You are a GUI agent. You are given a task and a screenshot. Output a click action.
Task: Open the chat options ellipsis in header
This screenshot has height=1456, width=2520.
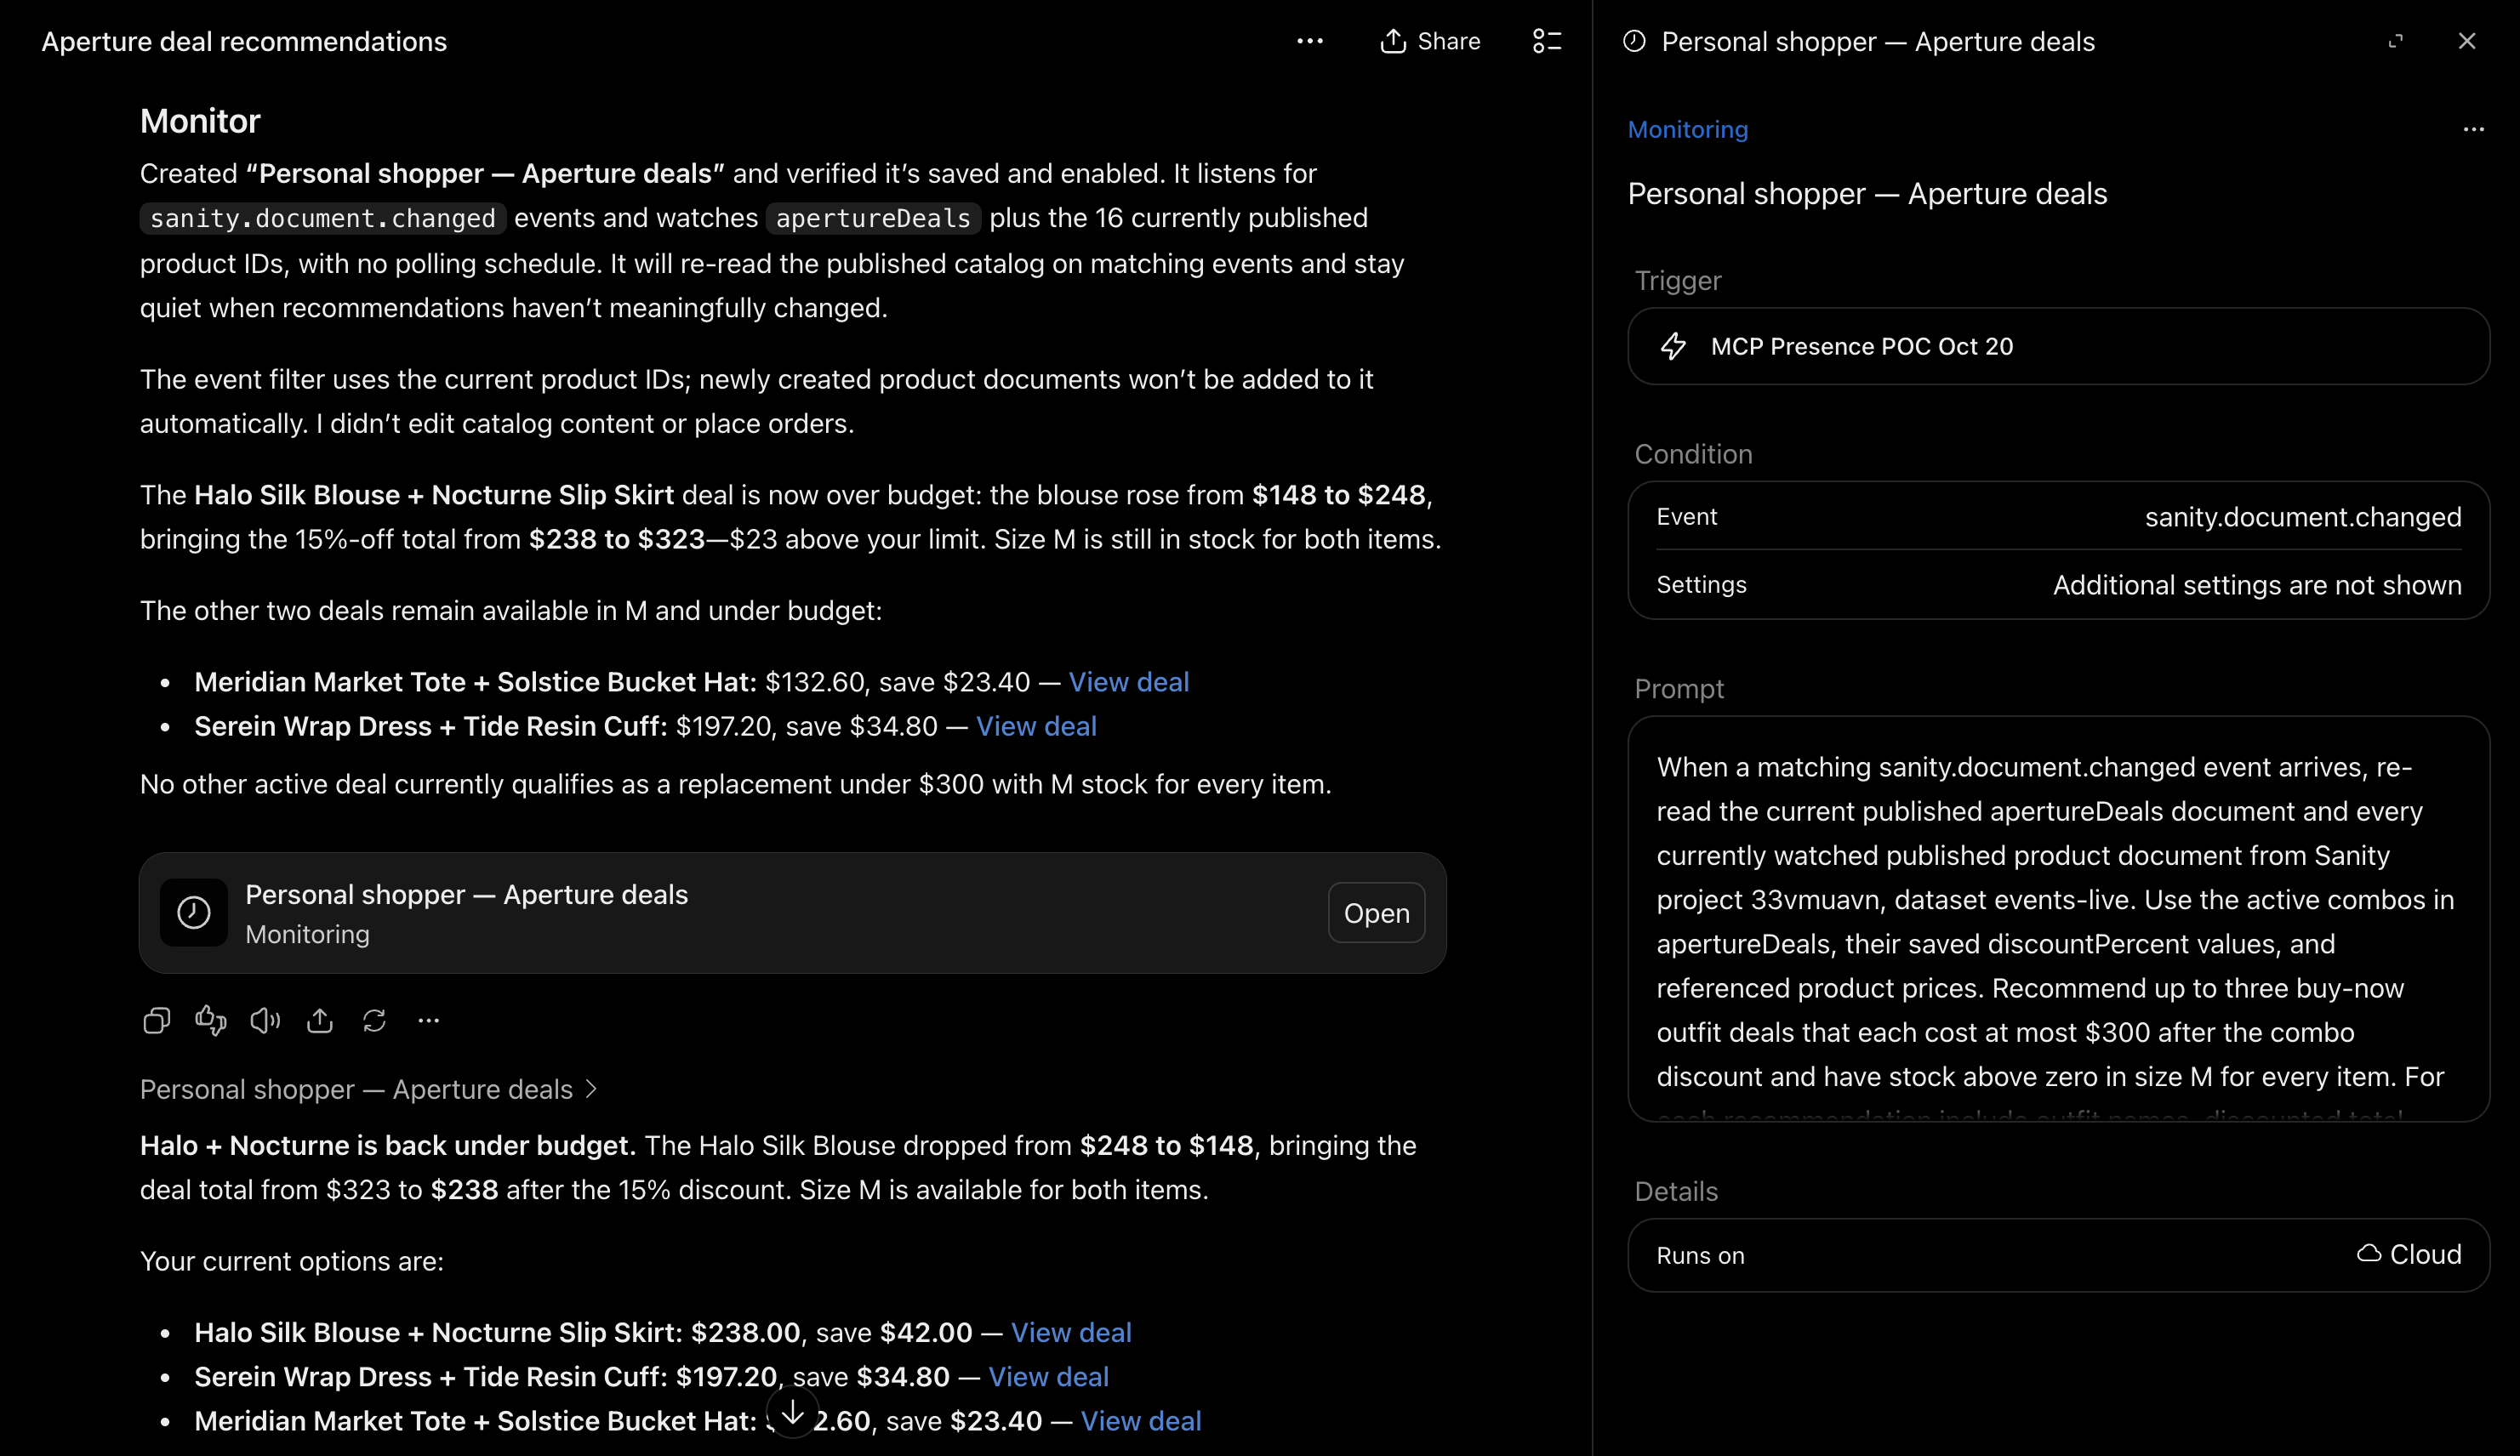click(x=1310, y=41)
